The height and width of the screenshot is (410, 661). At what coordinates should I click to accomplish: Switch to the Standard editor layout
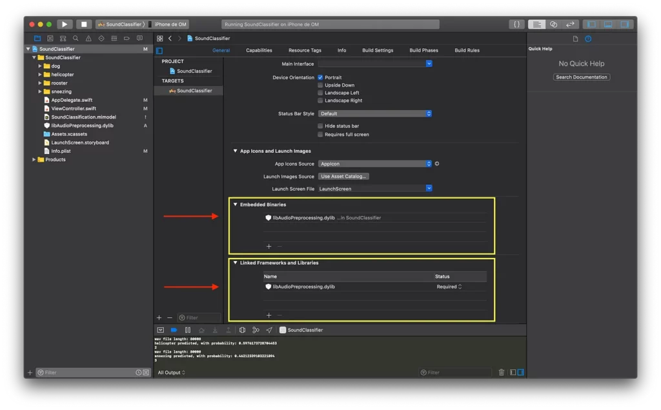coord(536,24)
